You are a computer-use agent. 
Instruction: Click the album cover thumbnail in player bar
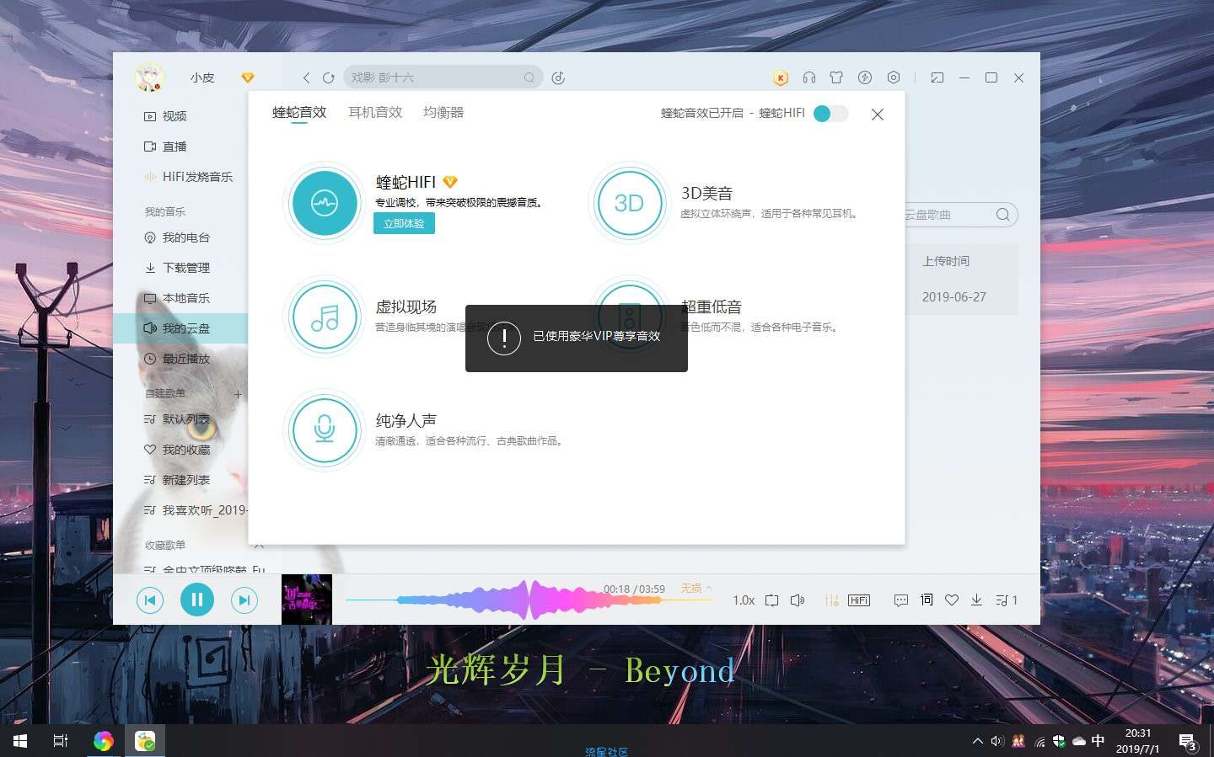(x=307, y=600)
